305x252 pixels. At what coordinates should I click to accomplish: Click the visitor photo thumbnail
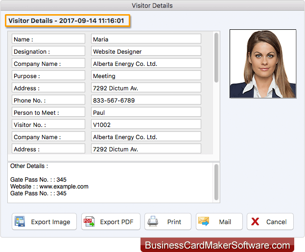click(x=263, y=64)
